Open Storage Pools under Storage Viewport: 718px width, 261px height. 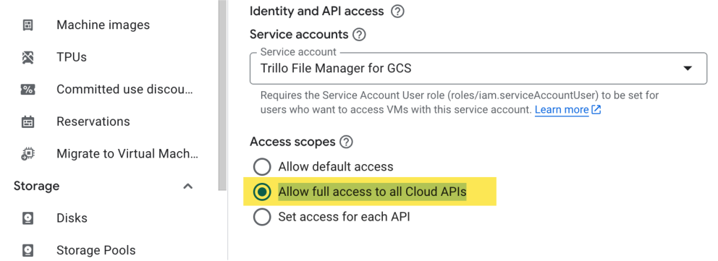(x=96, y=250)
